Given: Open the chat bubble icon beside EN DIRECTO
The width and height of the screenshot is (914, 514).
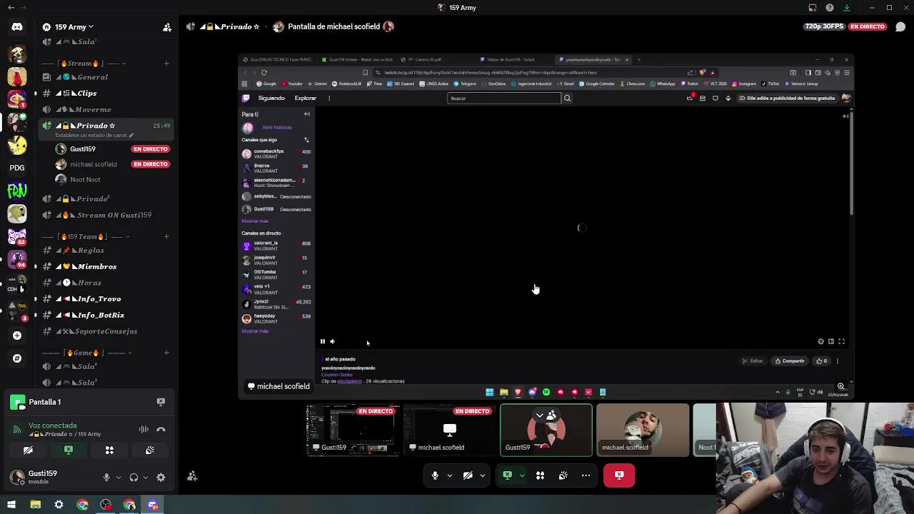Looking at the screenshot, I should pyautogui.click(x=900, y=26).
